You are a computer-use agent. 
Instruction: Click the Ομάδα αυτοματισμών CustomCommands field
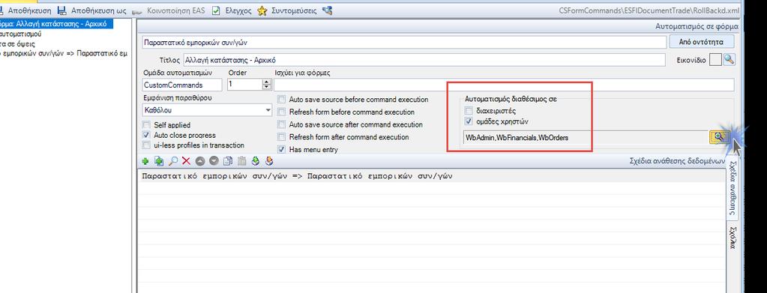[x=181, y=85]
